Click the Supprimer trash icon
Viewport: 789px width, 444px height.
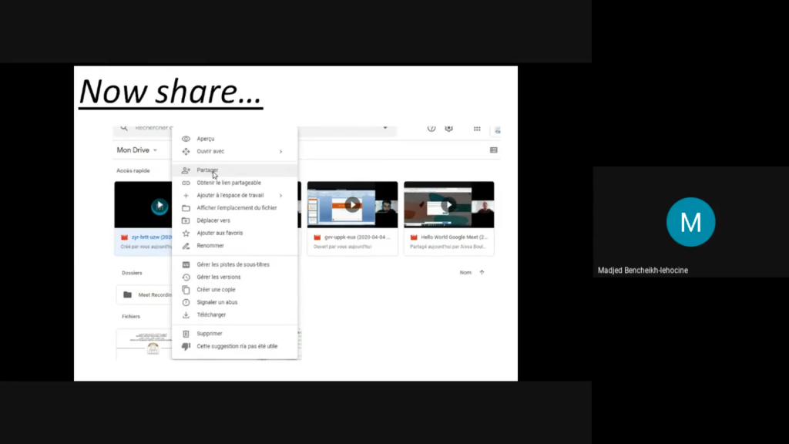[x=186, y=334]
